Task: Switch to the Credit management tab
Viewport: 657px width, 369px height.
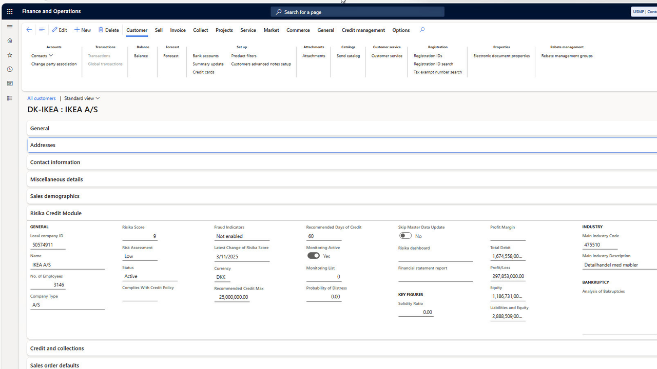Action: point(363,30)
